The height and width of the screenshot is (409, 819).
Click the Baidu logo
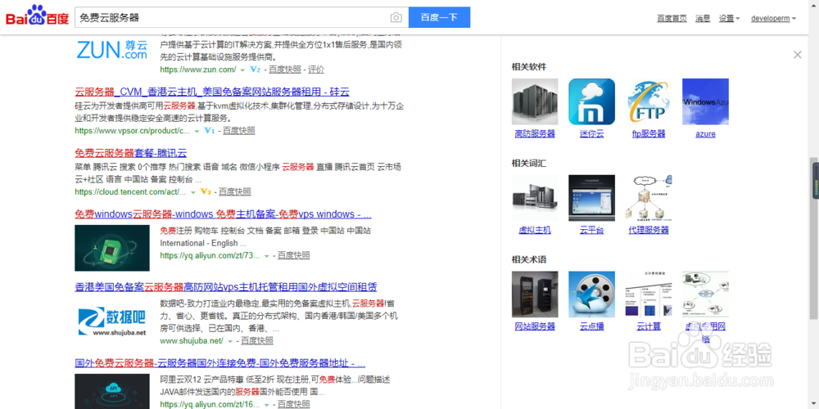(x=37, y=16)
